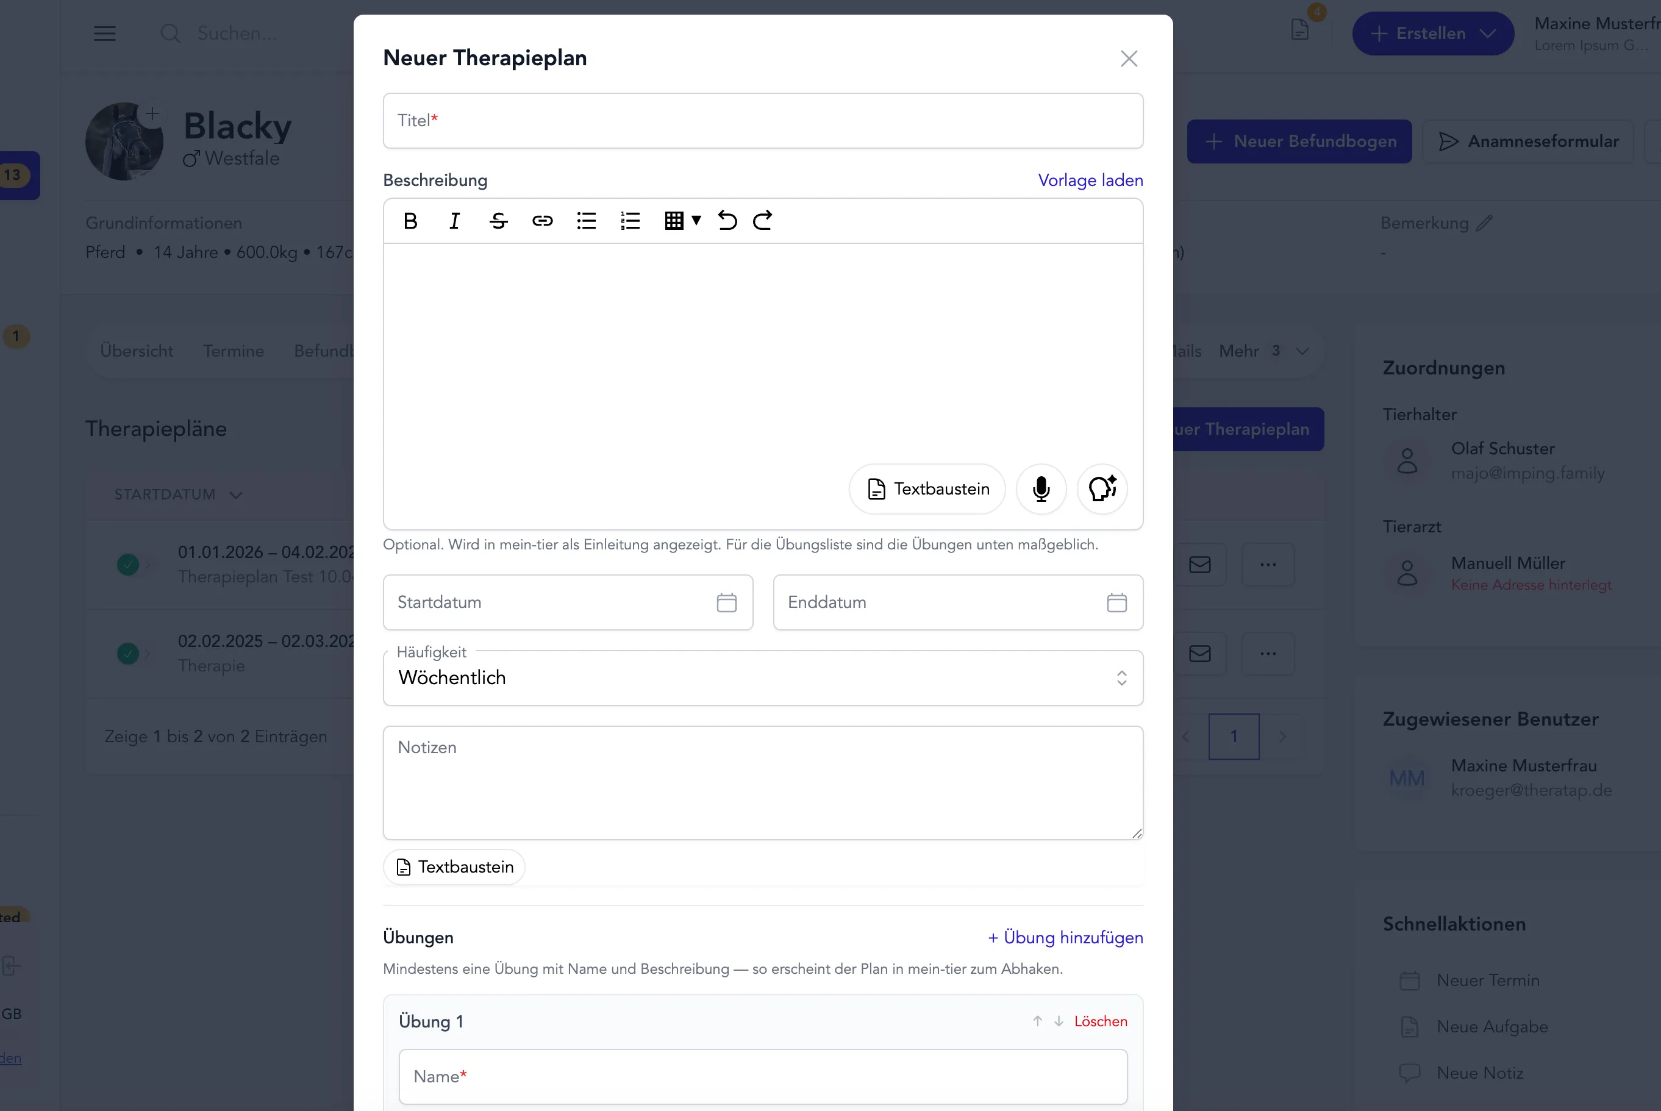Screen dimensions: 1661x1111
Task: Delete Übung 1 via Löschen
Action: 1101,1021
